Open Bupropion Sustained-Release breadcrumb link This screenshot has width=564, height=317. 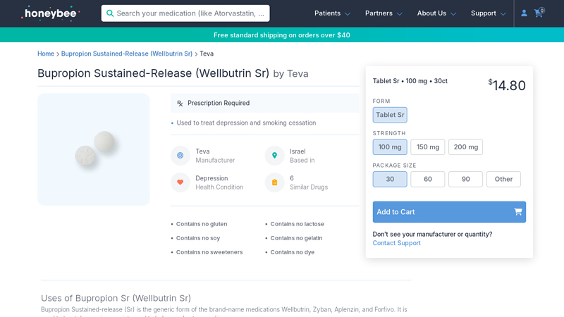pyautogui.click(x=127, y=54)
